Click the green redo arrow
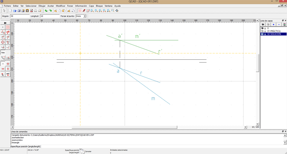 (50, 11)
